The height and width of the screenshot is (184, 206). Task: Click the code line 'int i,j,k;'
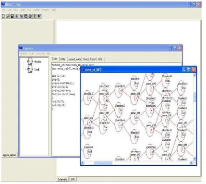tap(59, 76)
